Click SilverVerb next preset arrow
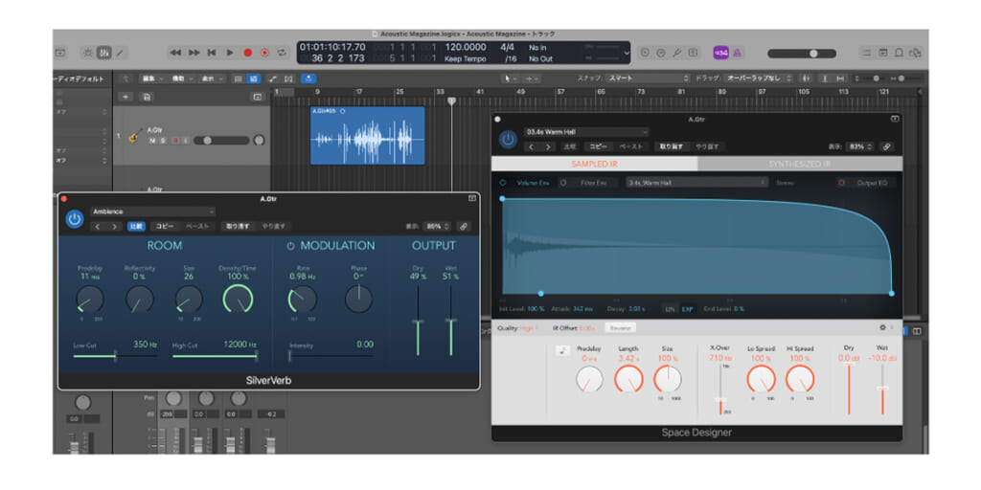The width and height of the screenshot is (981, 490). [x=113, y=227]
